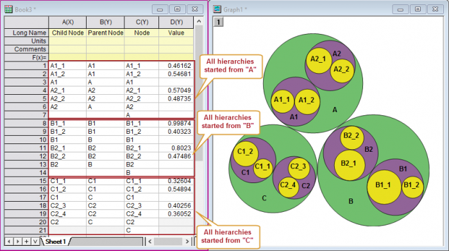The width and height of the screenshot is (449, 251).
Task: Click the Comments row label
Action: coord(26,49)
